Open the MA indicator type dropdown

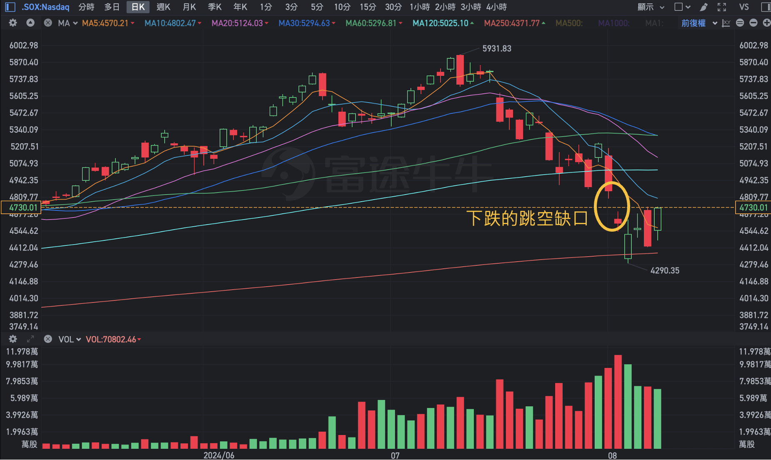(68, 23)
